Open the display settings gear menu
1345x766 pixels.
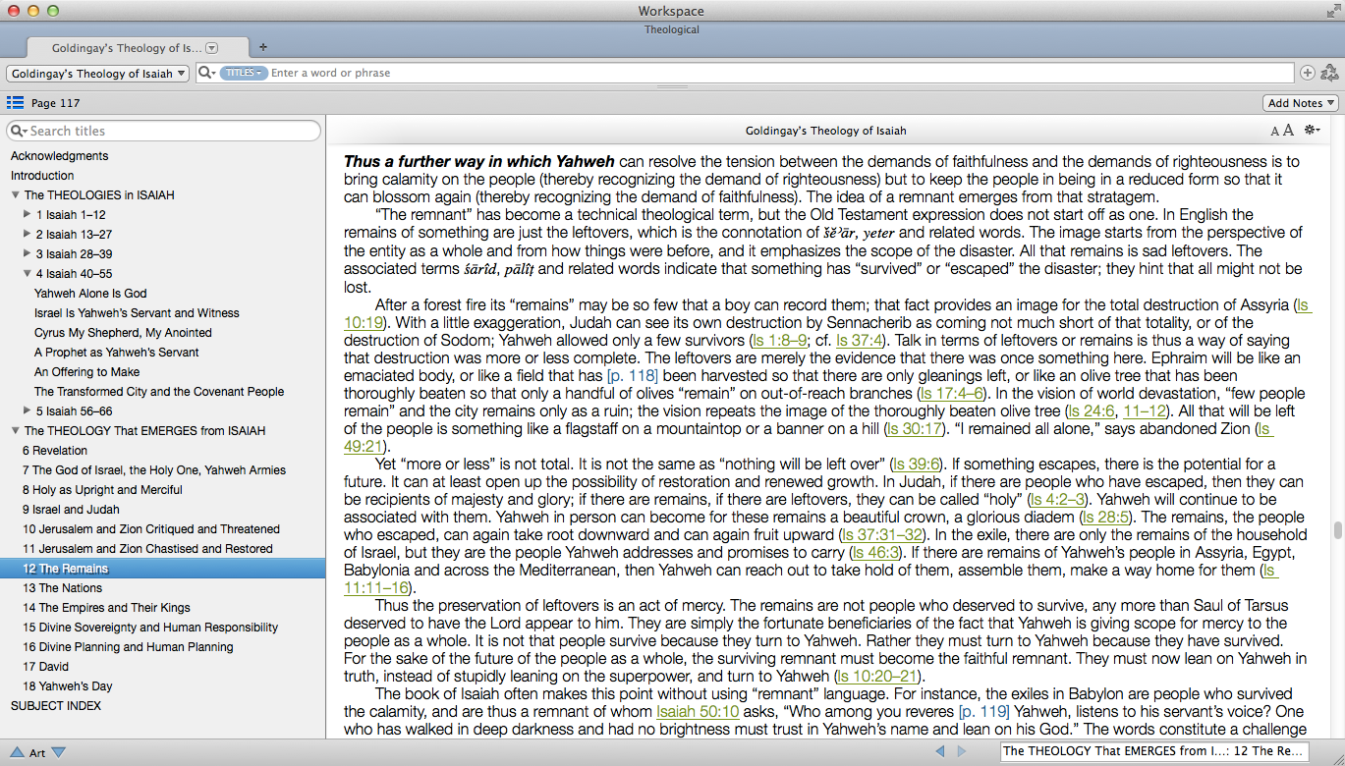1313,131
